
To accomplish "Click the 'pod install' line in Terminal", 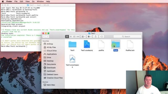I will 19,17.
